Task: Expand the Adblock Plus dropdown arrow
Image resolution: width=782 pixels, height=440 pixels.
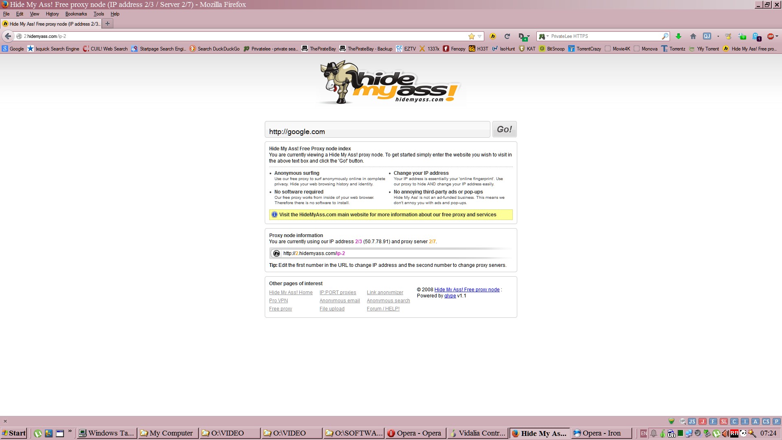Action: [777, 36]
